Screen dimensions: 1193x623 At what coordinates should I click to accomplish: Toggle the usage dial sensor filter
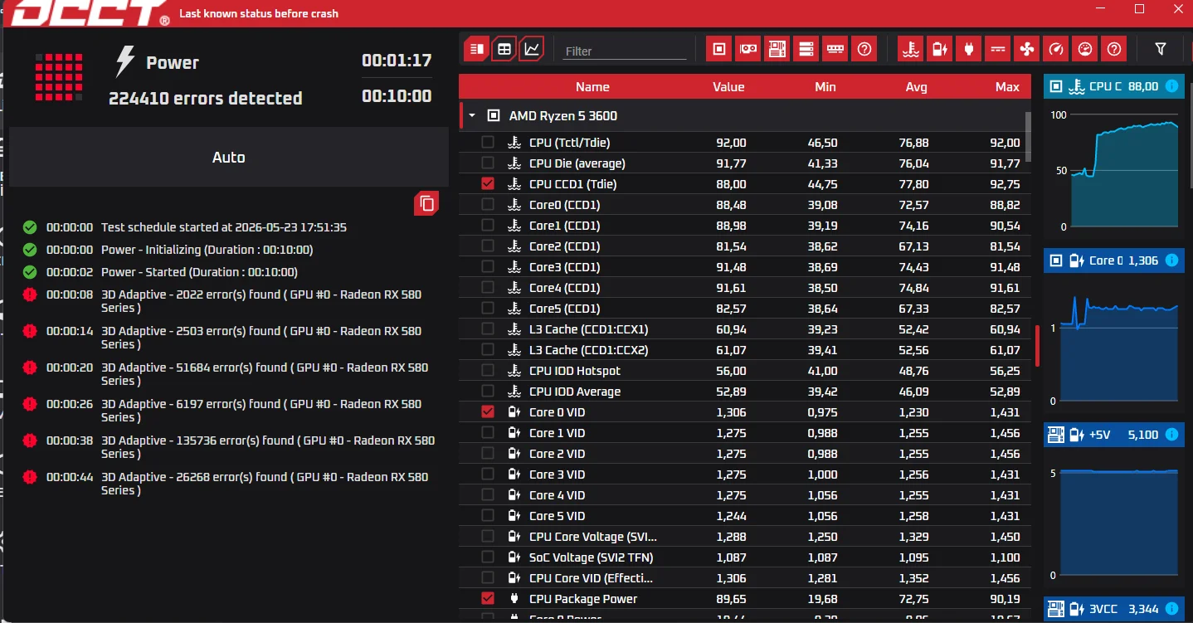pyautogui.click(x=1085, y=49)
